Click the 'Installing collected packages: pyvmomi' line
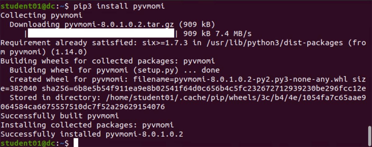Screen dimensions: 372x147 click(x=87, y=125)
